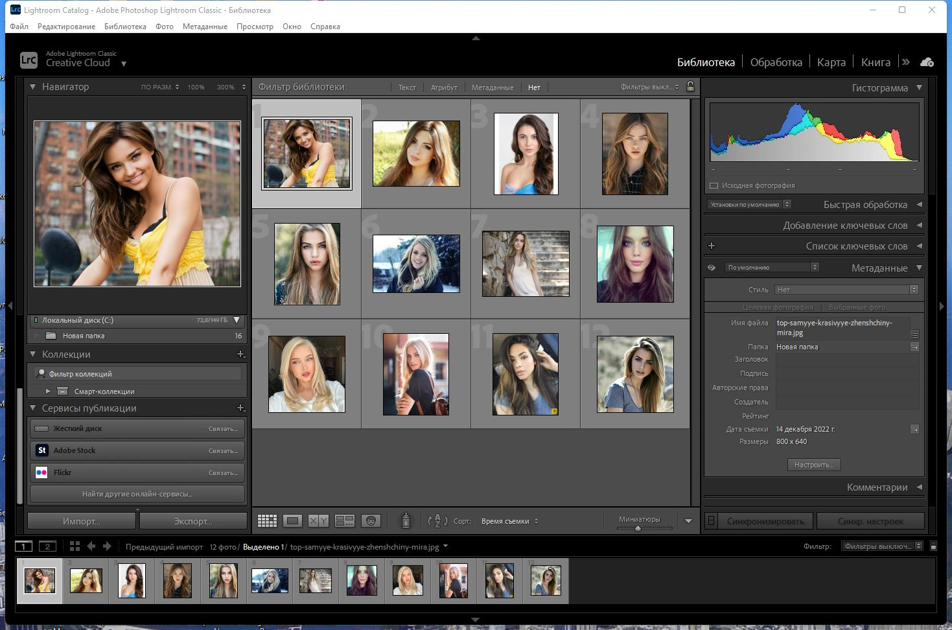Screen dimensions: 952x630
Task: Toggle the filmstrip filter switch
Action: click(x=933, y=546)
